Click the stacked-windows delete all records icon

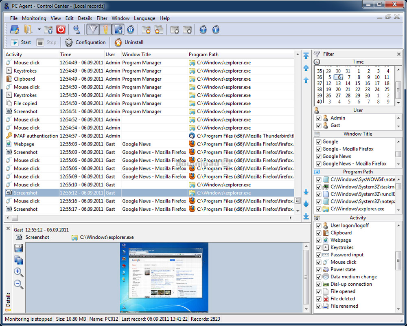coord(159,29)
